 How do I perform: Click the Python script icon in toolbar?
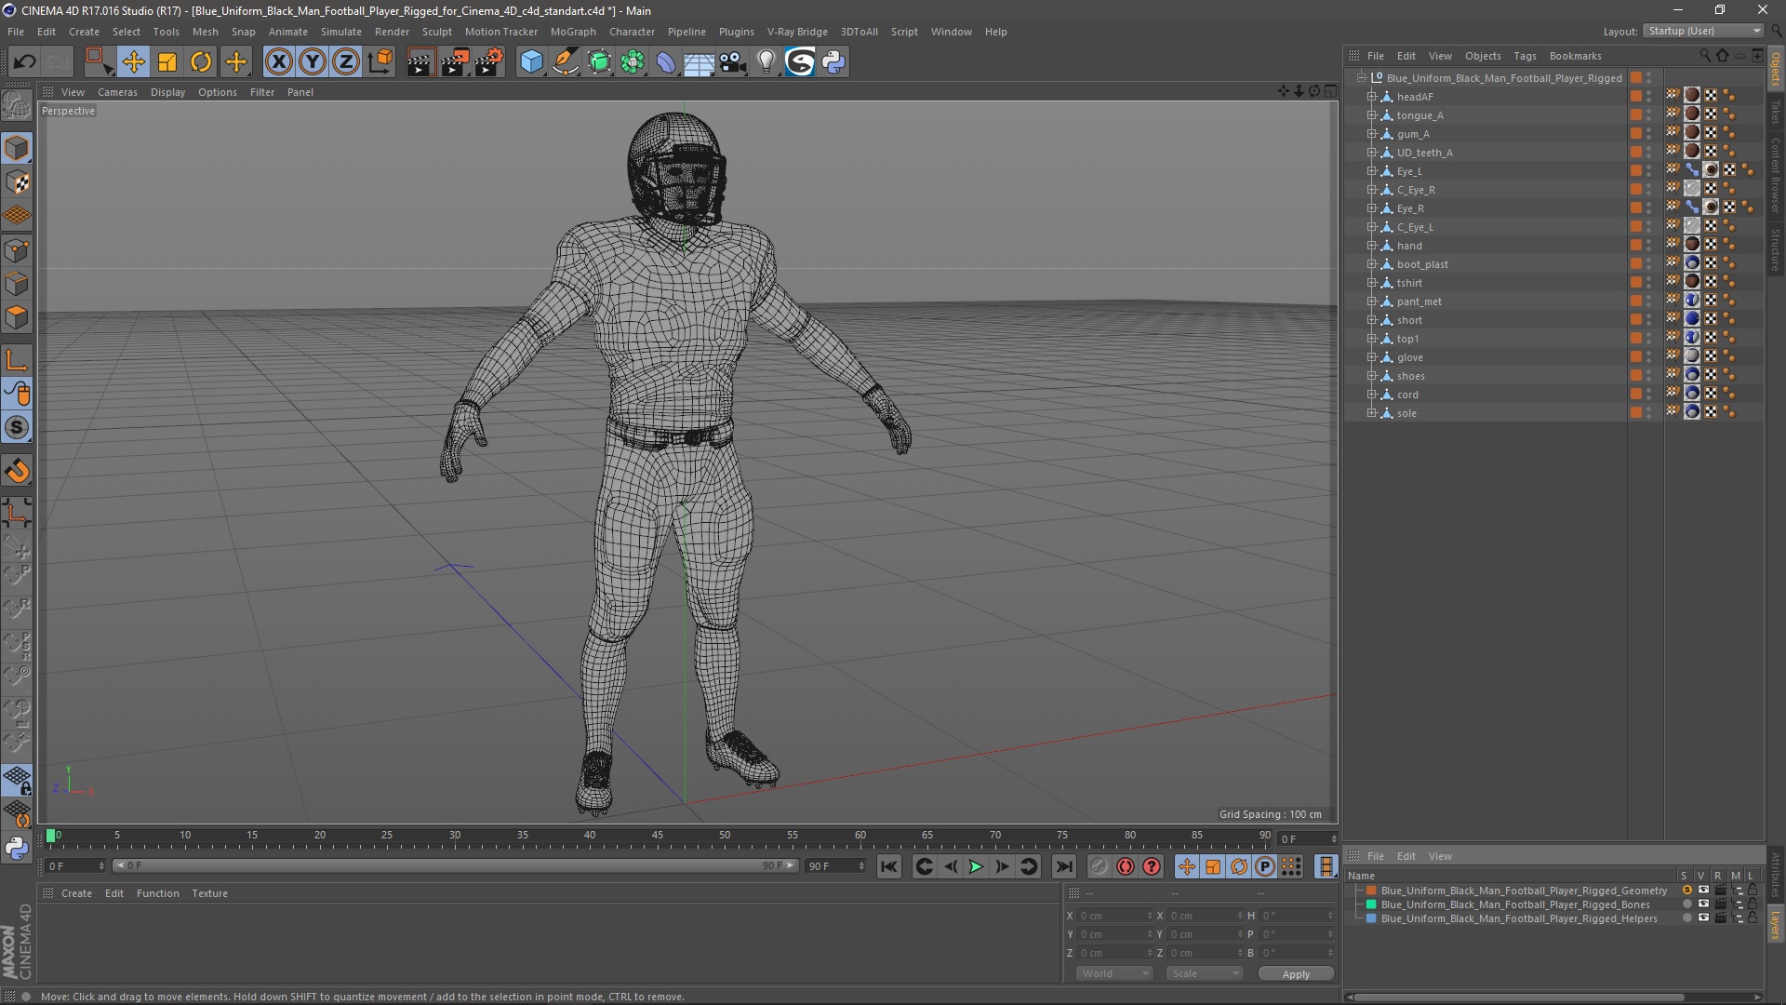[833, 62]
